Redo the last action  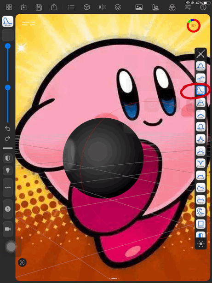[7, 139]
